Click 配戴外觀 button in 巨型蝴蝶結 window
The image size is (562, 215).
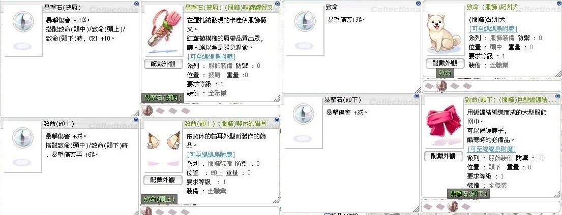point(443,156)
